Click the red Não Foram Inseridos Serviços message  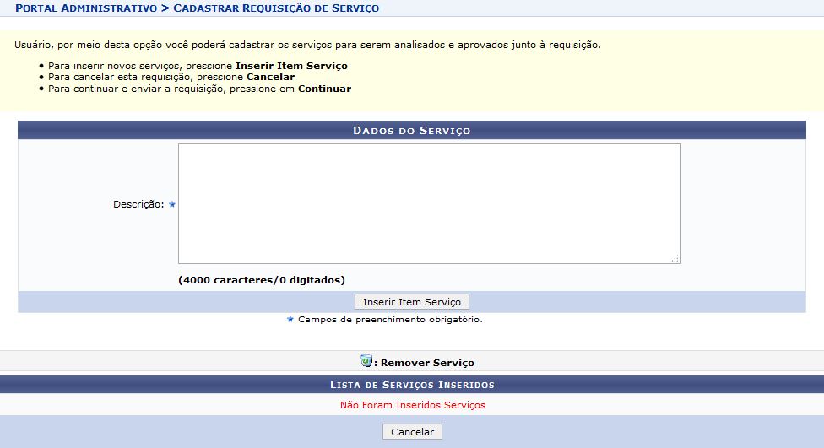click(412, 405)
